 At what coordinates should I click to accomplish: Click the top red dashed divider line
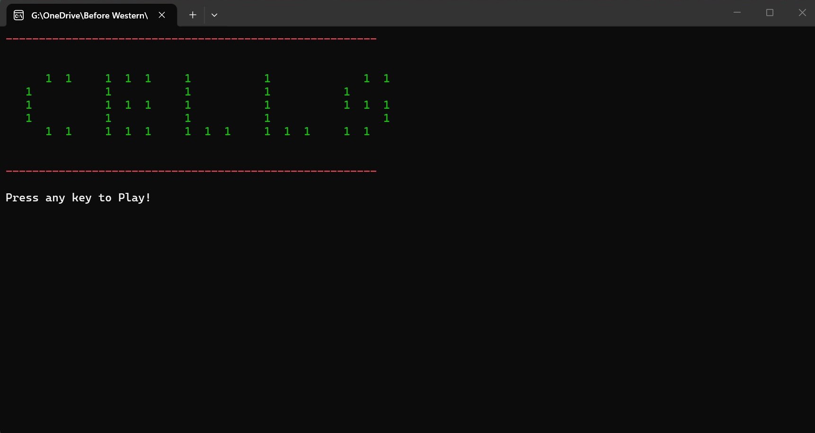[191, 38]
